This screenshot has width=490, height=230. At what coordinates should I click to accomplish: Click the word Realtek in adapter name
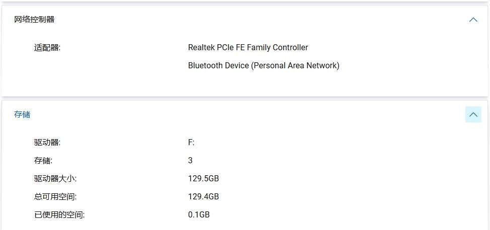coord(201,47)
